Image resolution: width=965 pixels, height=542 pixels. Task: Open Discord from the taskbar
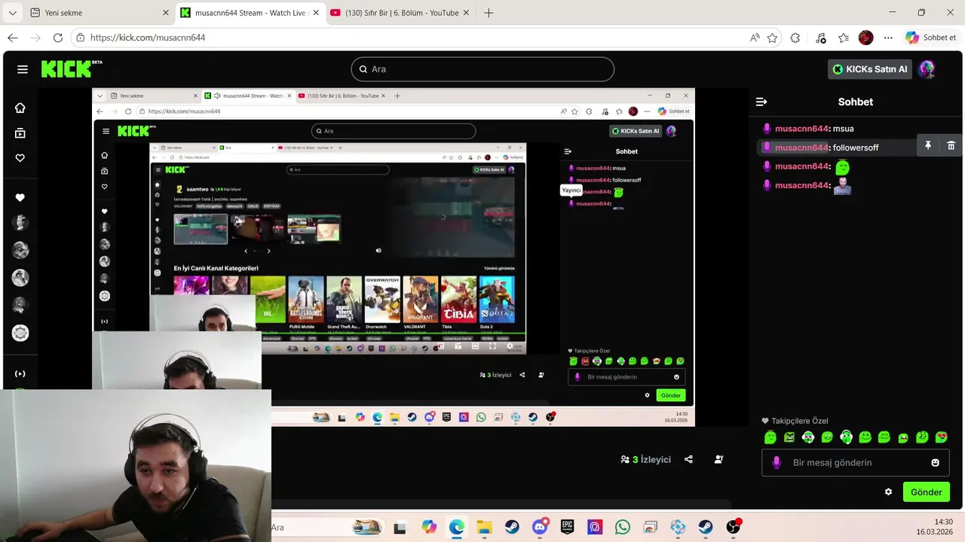tap(539, 528)
